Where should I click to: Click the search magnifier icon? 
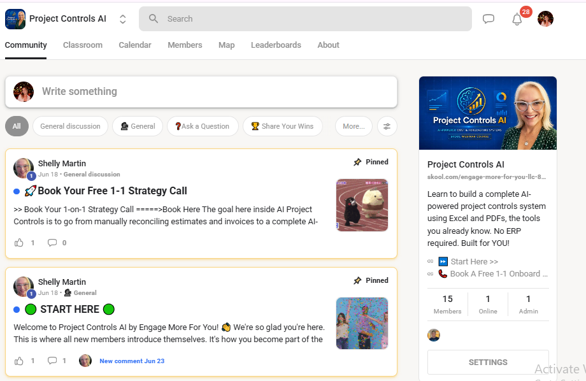(154, 18)
